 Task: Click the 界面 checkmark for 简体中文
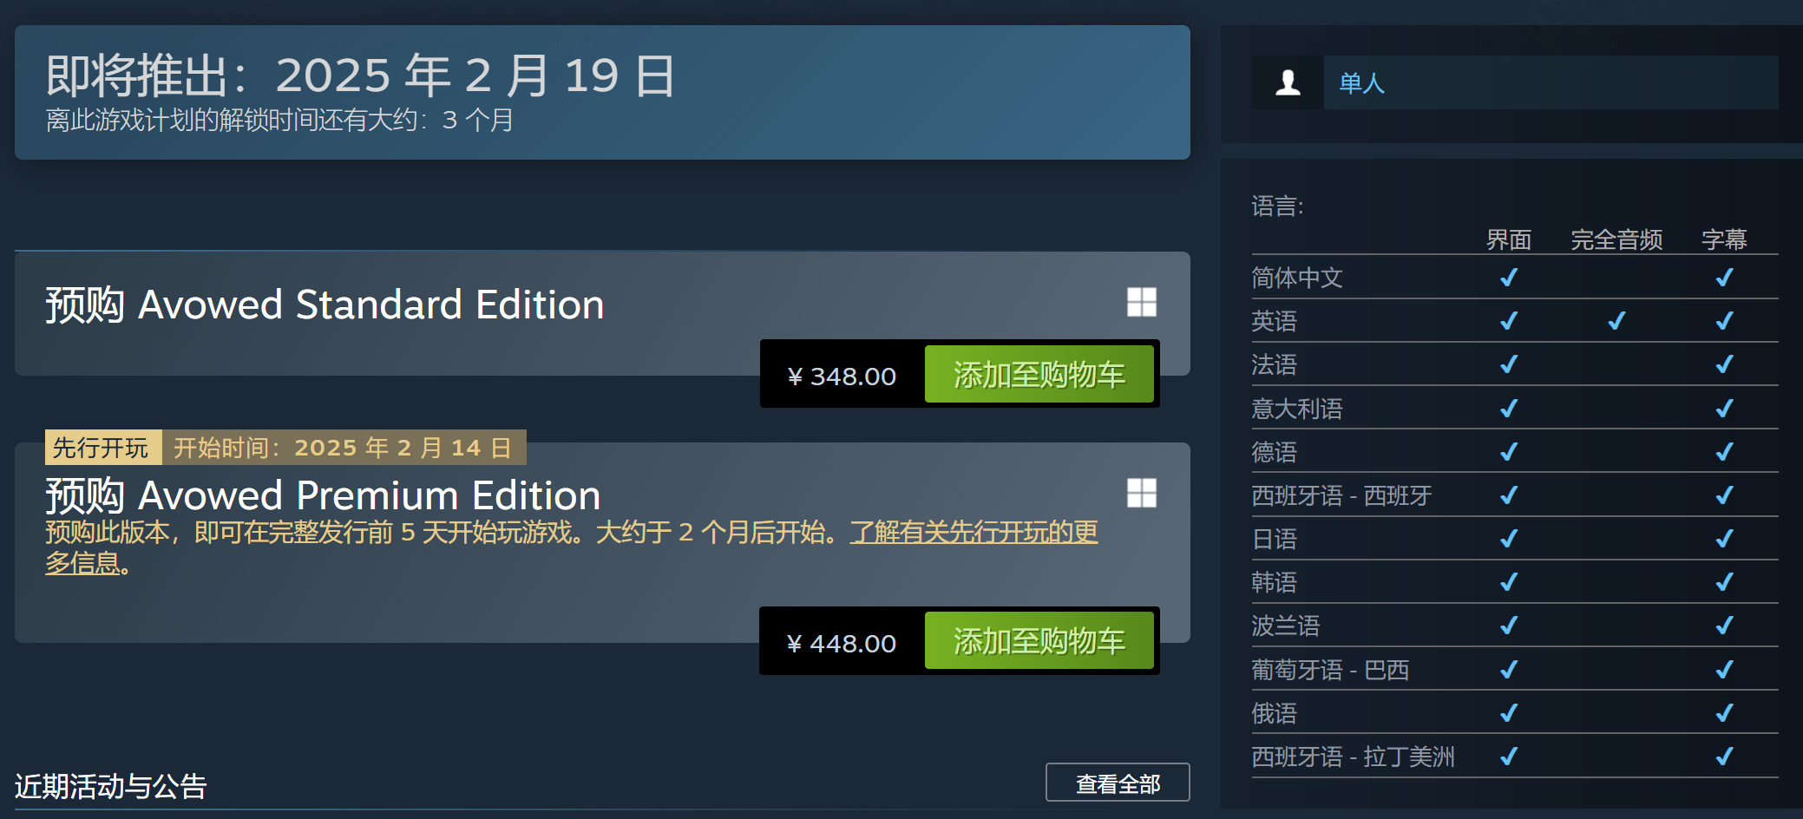coord(1508,278)
